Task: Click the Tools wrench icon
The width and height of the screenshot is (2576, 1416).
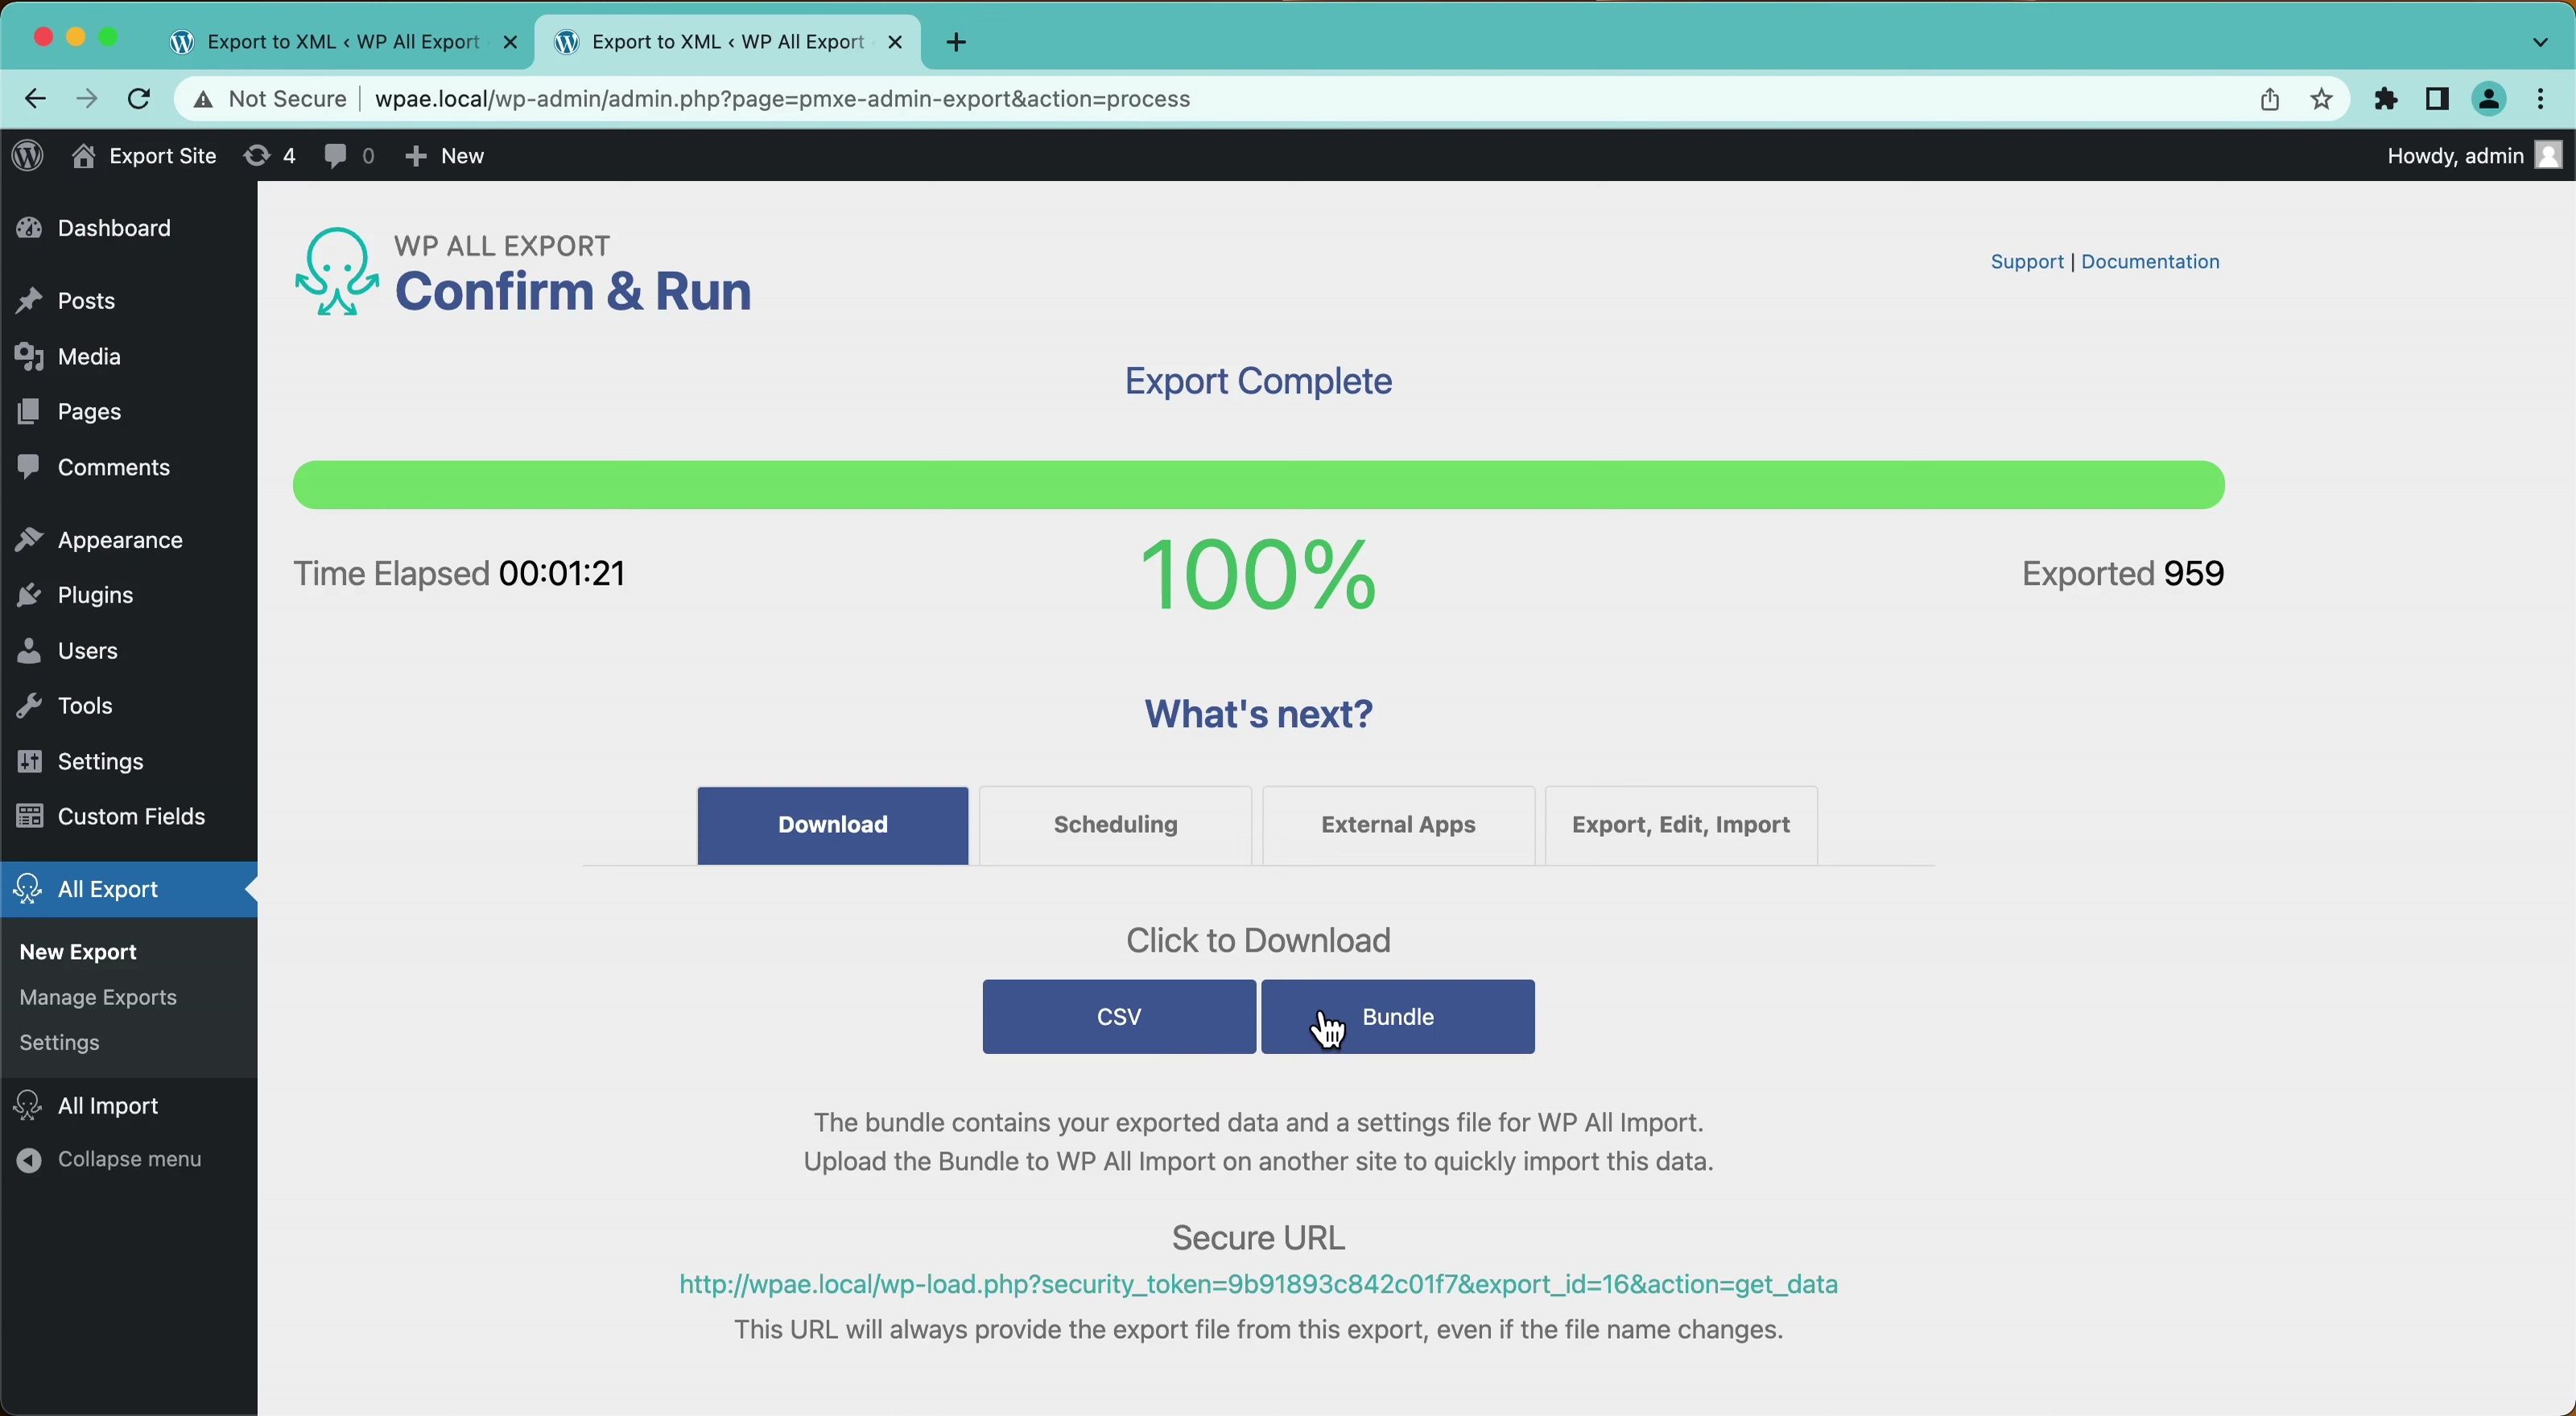Action: (29, 707)
